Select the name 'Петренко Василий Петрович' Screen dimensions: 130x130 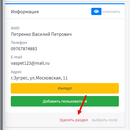coord(41,34)
